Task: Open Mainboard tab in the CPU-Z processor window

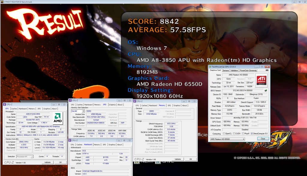Action: (x=23, y=109)
